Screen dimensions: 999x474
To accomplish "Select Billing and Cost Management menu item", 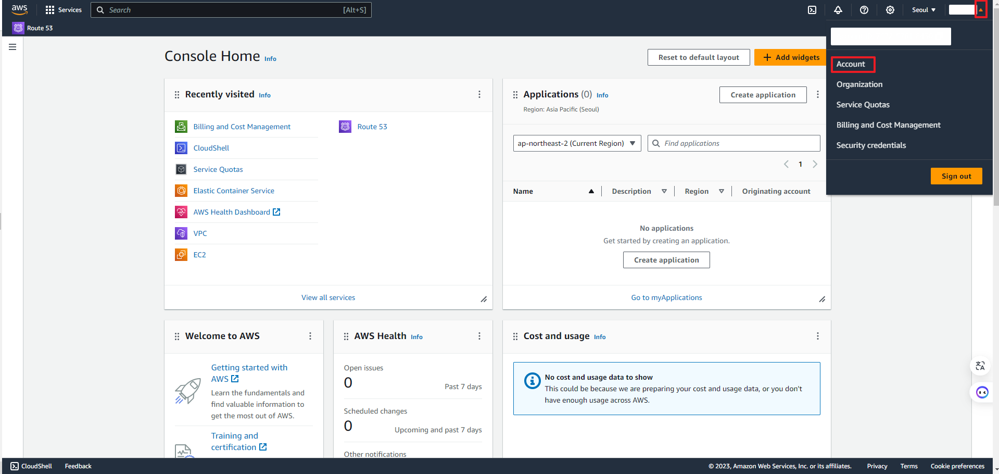I will (888, 125).
